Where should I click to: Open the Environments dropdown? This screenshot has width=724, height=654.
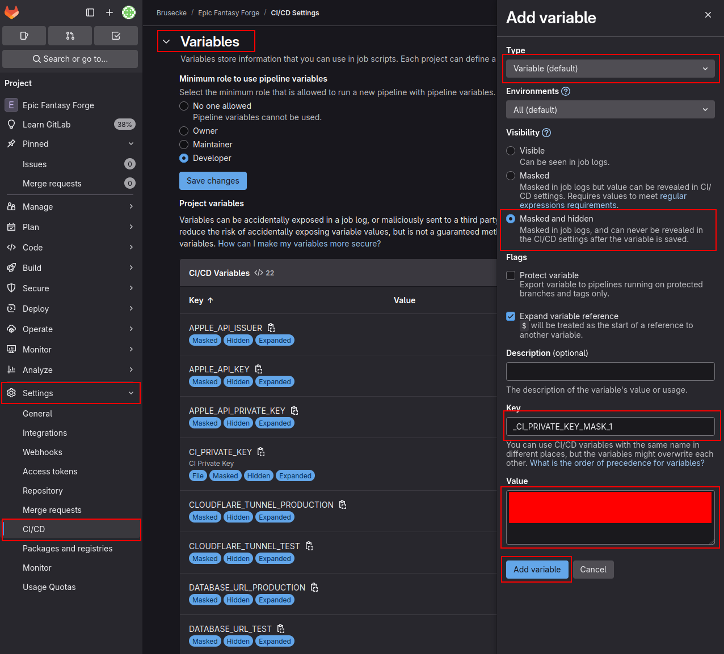tap(610, 110)
